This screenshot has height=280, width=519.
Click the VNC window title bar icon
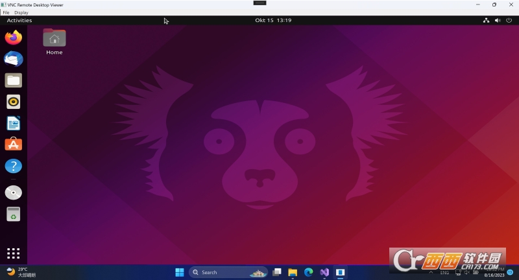pos(4,5)
